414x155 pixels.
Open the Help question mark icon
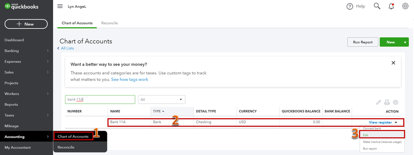[350, 7]
